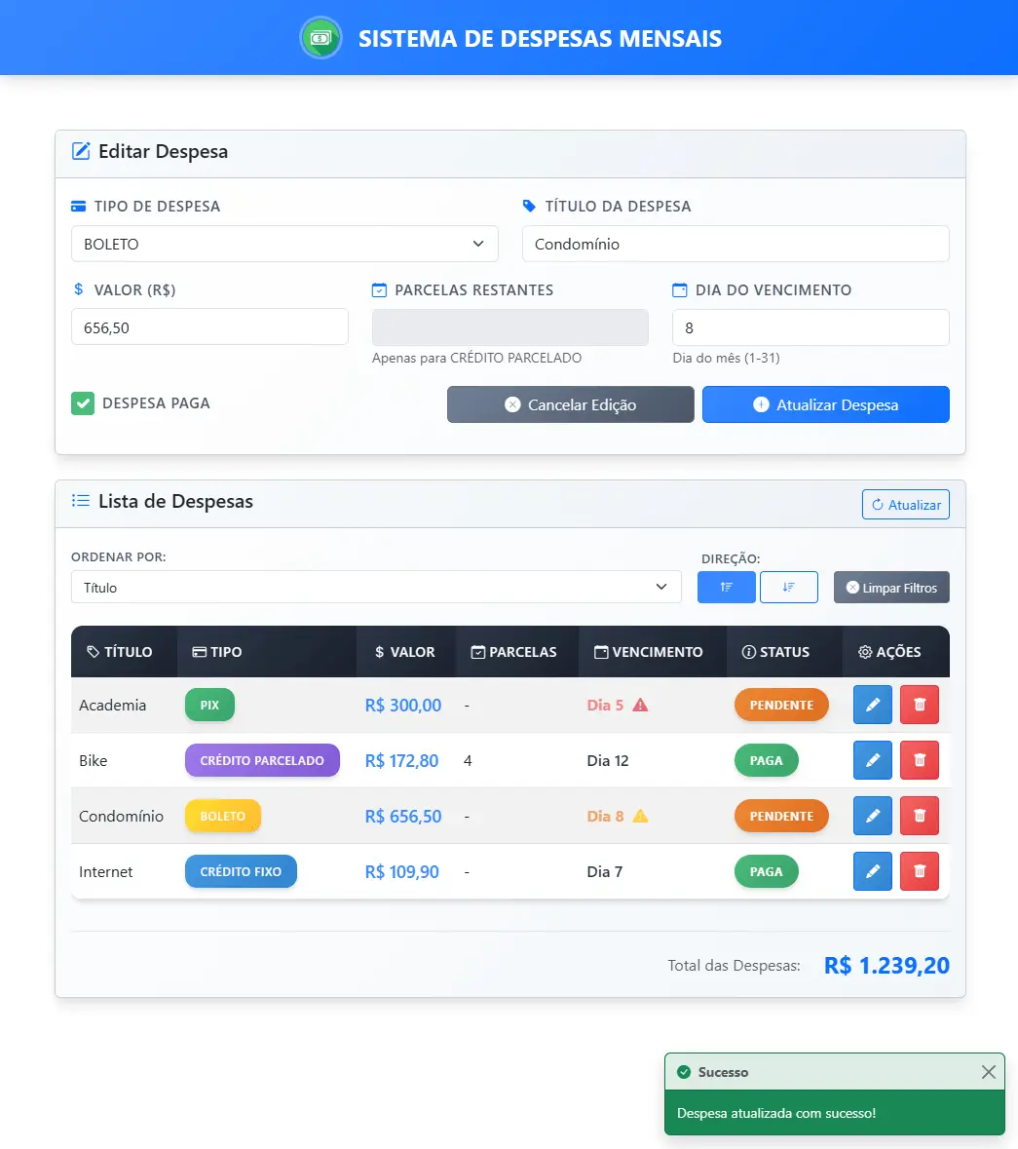Click the pencil icon for Bike row
This screenshot has width=1018, height=1149.
pyautogui.click(x=872, y=760)
